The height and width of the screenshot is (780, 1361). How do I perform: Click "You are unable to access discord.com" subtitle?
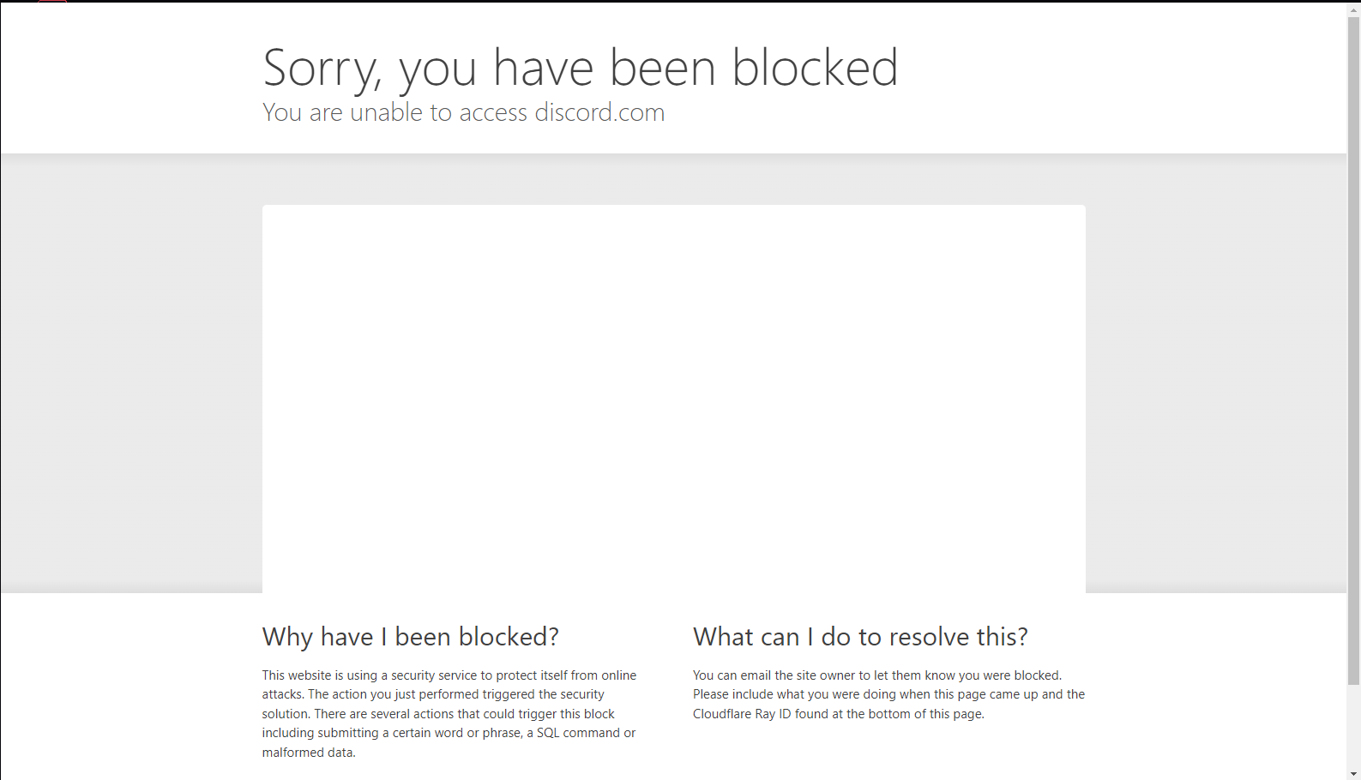tap(463, 112)
